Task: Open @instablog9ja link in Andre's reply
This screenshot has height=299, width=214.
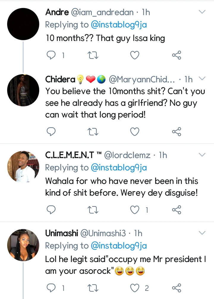Action: point(119,25)
